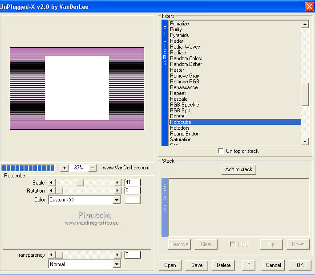Click Rotation slider left arrow

52,190
